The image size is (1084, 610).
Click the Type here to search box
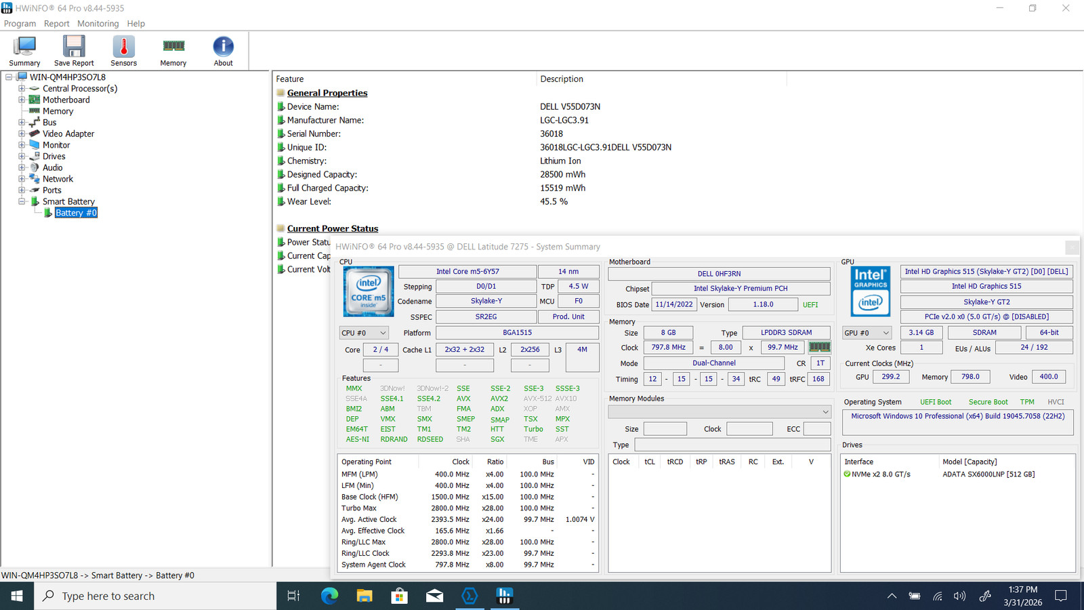(x=155, y=596)
